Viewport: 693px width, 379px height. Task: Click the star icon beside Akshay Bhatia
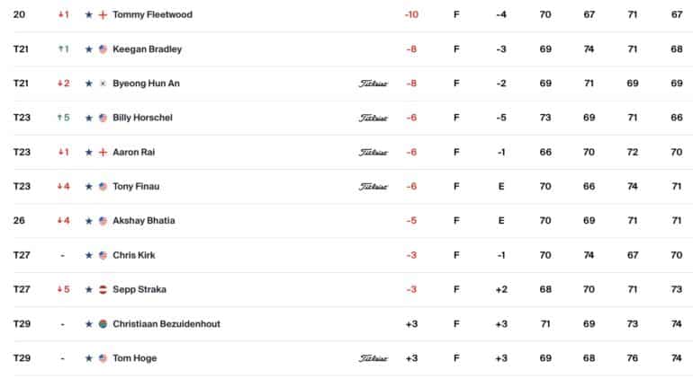pyautogui.click(x=89, y=221)
